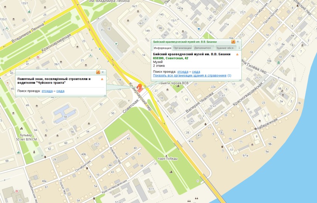The height and width of the screenshot is (203, 317).
Task: Click green icon at bottom of бульвар 50 лет ВЛКСМ
Action: [x=19, y=152]
